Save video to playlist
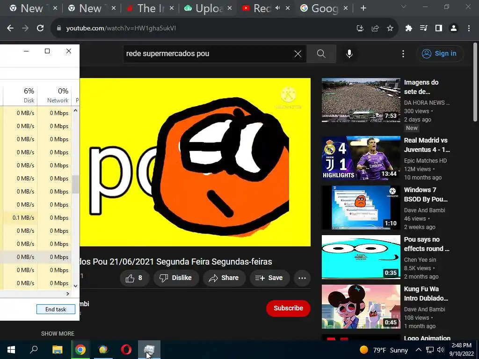This screenshot has height=359, width=479. tap(269, 278)
